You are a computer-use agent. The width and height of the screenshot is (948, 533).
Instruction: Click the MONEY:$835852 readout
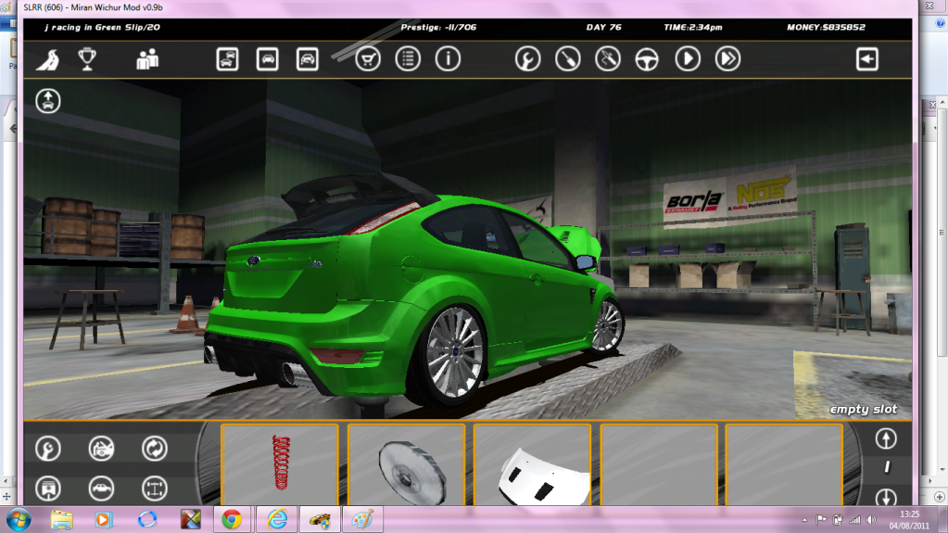click(x=826, y=27)
